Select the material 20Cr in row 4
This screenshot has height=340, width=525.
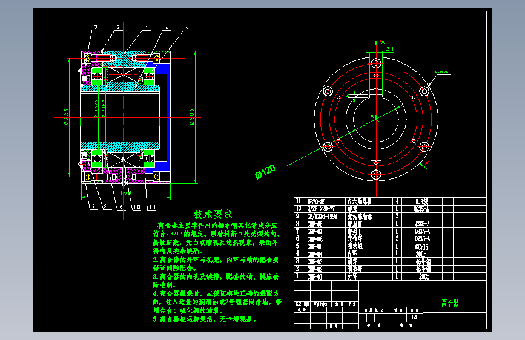click(x=421, y=254)
